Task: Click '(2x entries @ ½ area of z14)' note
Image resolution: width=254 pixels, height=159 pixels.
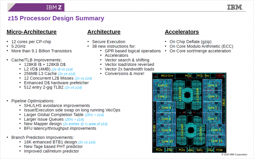Action: (x=85, y=124)
